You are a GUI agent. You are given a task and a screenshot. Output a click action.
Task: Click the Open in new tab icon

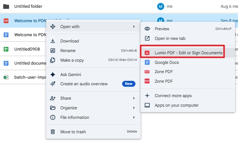point(147,38)
